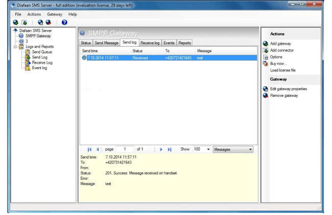This screenshot has width=332, height=215.
Task: Go to first page of log
Action: (89, 149)
